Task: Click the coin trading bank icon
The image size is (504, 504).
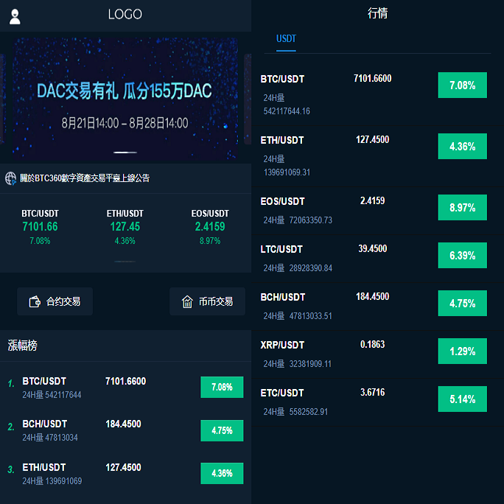Action: pos(187,301)
